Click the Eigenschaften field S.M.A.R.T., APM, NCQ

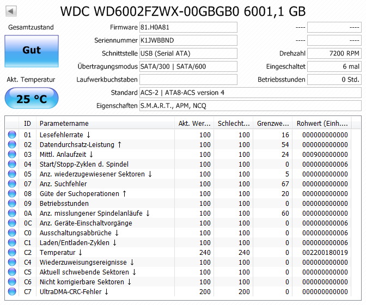(x=250, y=106)
